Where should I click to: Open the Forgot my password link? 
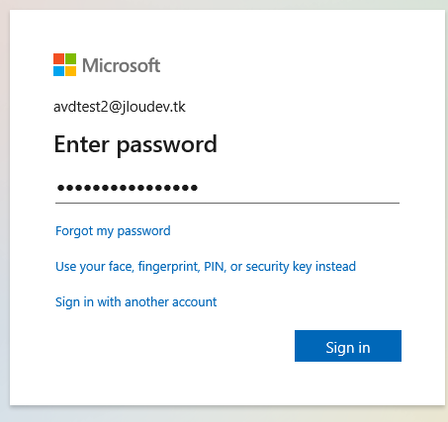113,231
